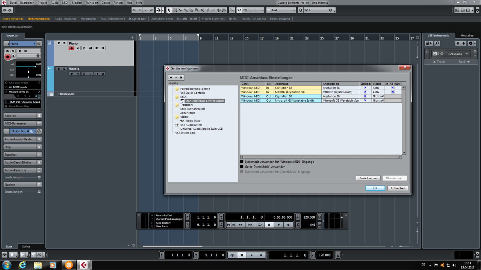
Task: Toggle Sichtbar for Keystation 88 In row
Action: 365,88
